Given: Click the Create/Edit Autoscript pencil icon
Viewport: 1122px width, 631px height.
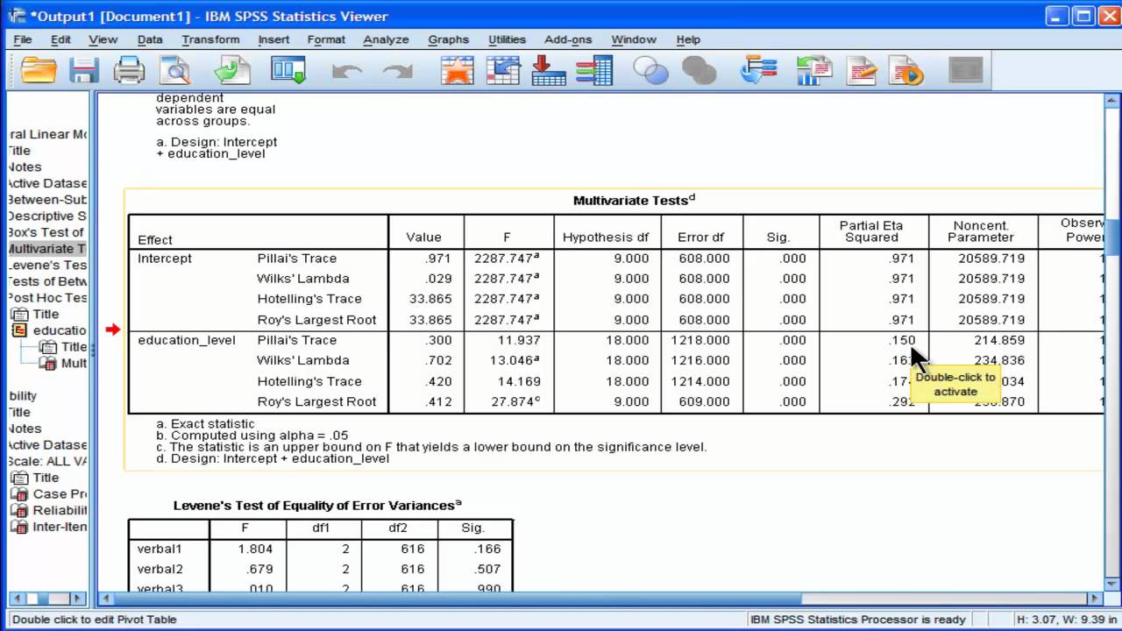Looking at the screenshot, I should point(862,70).
